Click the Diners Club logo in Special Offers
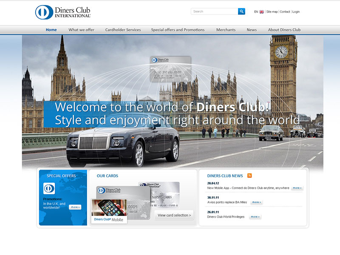The height and width of the screenshot is (255, 340). pyautogui.click(x=49, y=188)
